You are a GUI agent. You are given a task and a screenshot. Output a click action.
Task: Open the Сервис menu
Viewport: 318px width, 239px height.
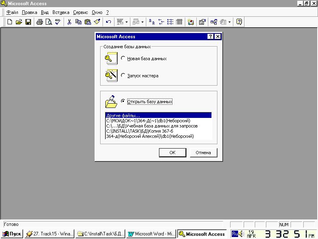pos(81,12)
